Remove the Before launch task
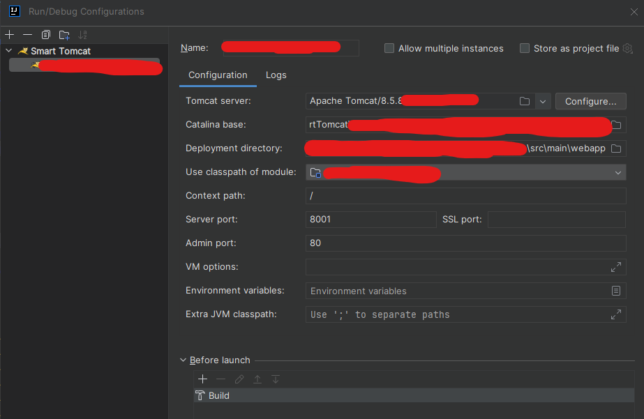This screenshot has height=419, width=644. click(x=221, y=379)
